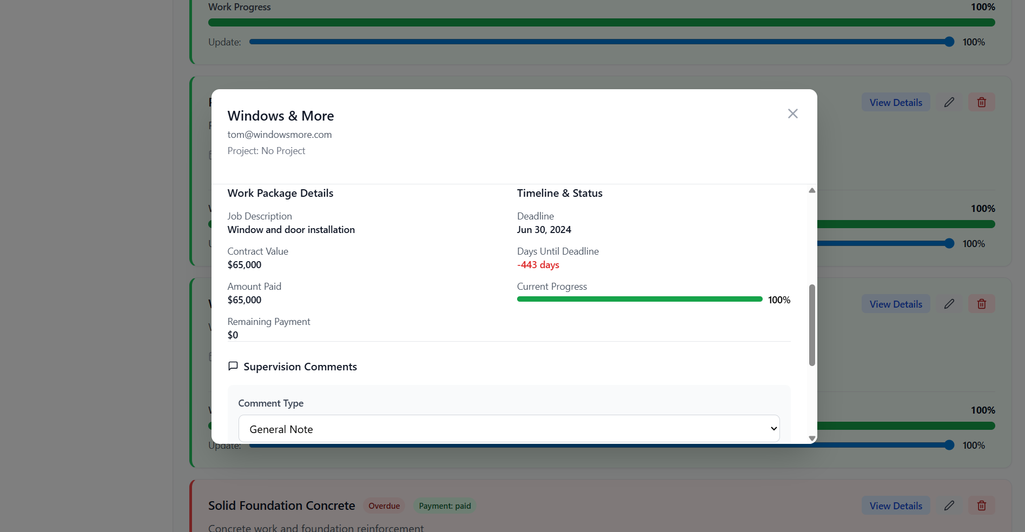Click the View Details button directly above Solid Foundation Concrete

895,304
